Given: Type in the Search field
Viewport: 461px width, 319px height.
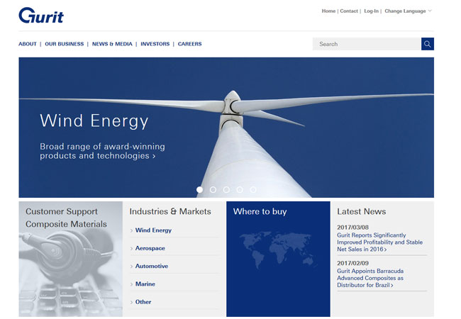Looking at the screenshot, I should [x=366, y=44].
